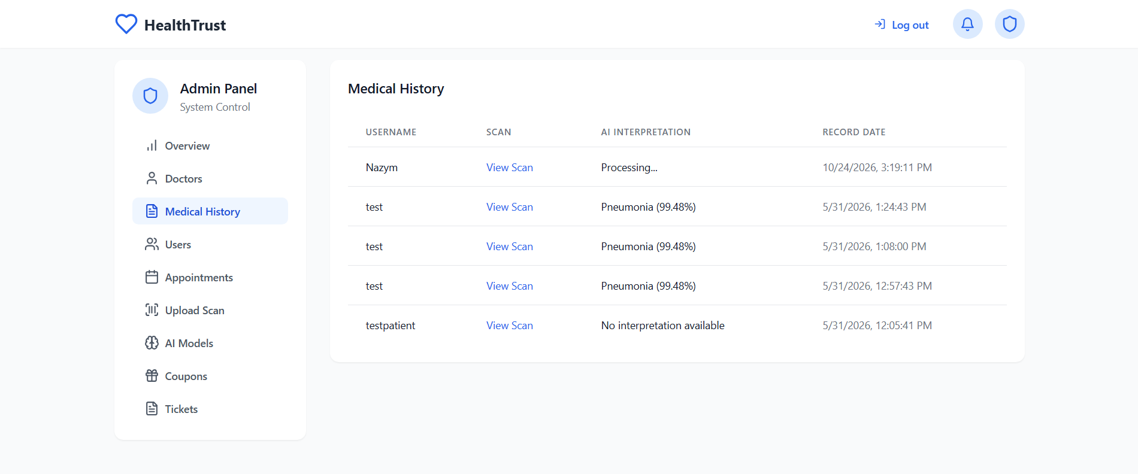Click the AI Models brain icon
The width and height of the screenshot is (1138, 474).
click(x=152, y=343)
